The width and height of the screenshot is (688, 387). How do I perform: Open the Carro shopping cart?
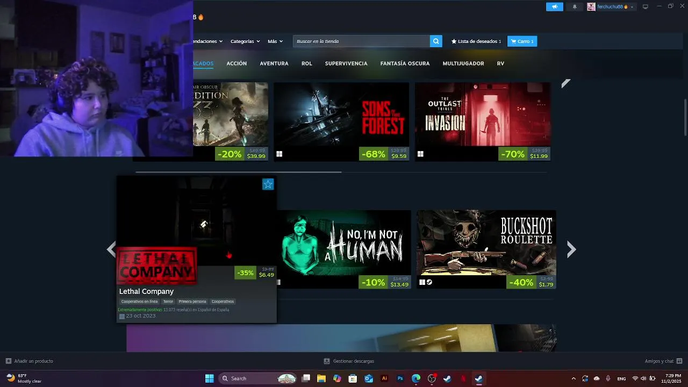tap(522, 41)
